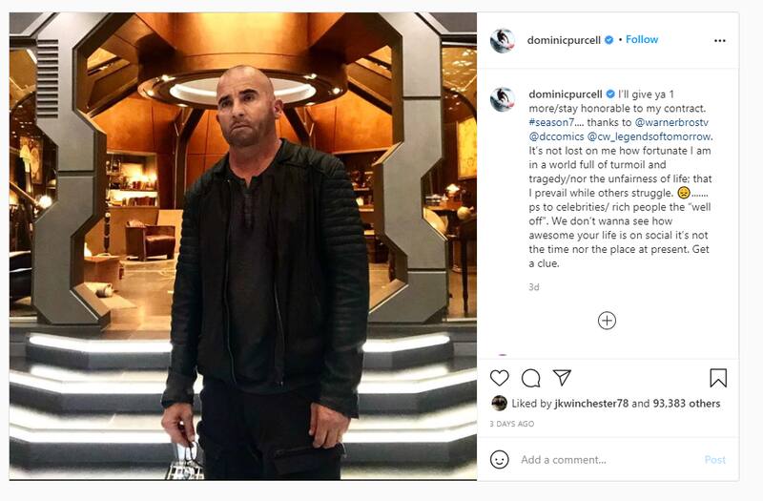The width and height of the screenshot is (763, 501).
Task: Click the Post comment button
Action: 714,460
